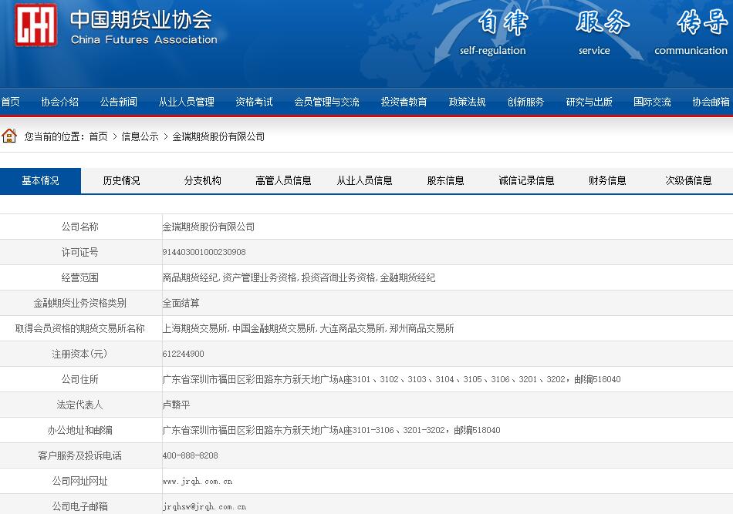Screen dimensions: 733x514
Task: Select the 次级债信息 tab
Action: pos(688,180)
